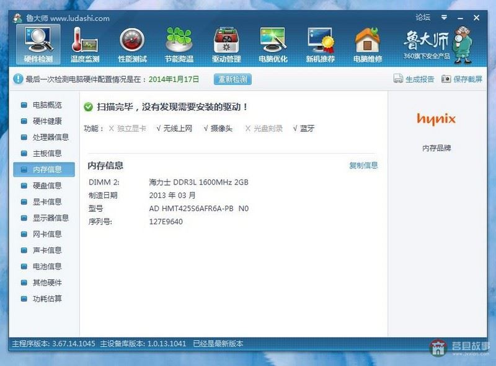The image size is (496, 366).
Task: Click the manufacture date 2013 年 03 月
Action: point(172,195)
